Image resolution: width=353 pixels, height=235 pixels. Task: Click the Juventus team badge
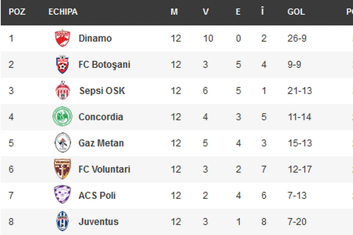click(62, 221)
